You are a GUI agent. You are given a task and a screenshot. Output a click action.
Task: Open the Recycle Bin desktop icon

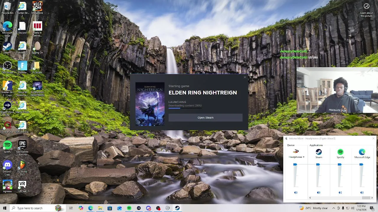(7, 8)
